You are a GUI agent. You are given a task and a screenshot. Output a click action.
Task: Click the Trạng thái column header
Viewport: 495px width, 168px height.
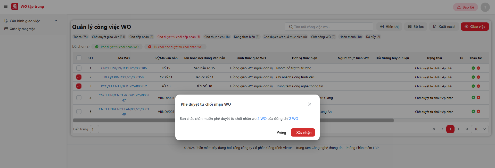434,58
